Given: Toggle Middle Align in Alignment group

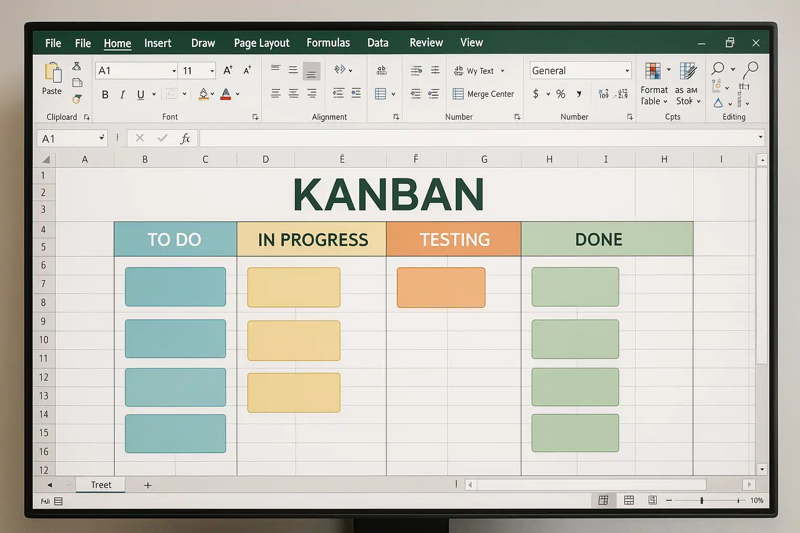Looking at the screenshot, I should 293,70.
